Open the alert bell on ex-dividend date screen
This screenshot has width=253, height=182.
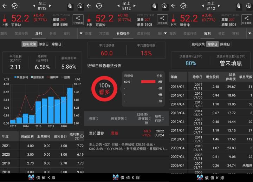tap(239, 6)
